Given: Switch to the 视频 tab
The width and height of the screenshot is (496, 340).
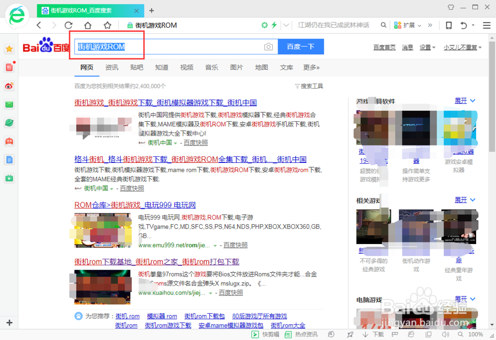Looking at the screenshot, I should click(186, 67).
